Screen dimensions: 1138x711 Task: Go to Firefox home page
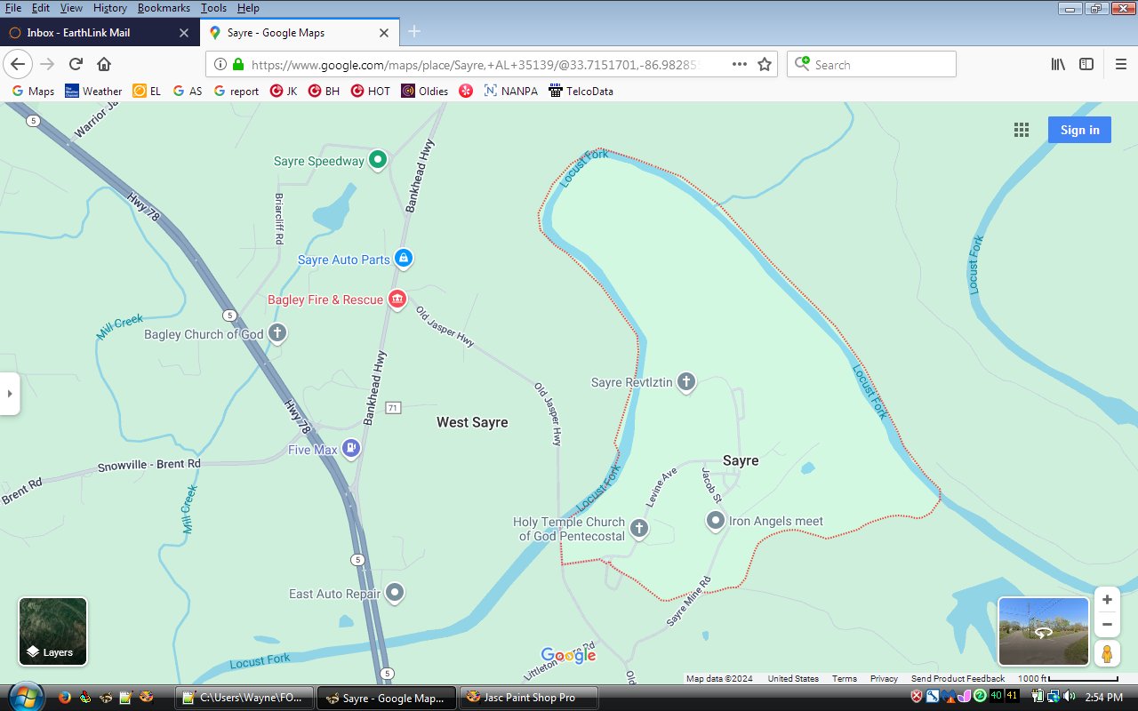(104, 64)
